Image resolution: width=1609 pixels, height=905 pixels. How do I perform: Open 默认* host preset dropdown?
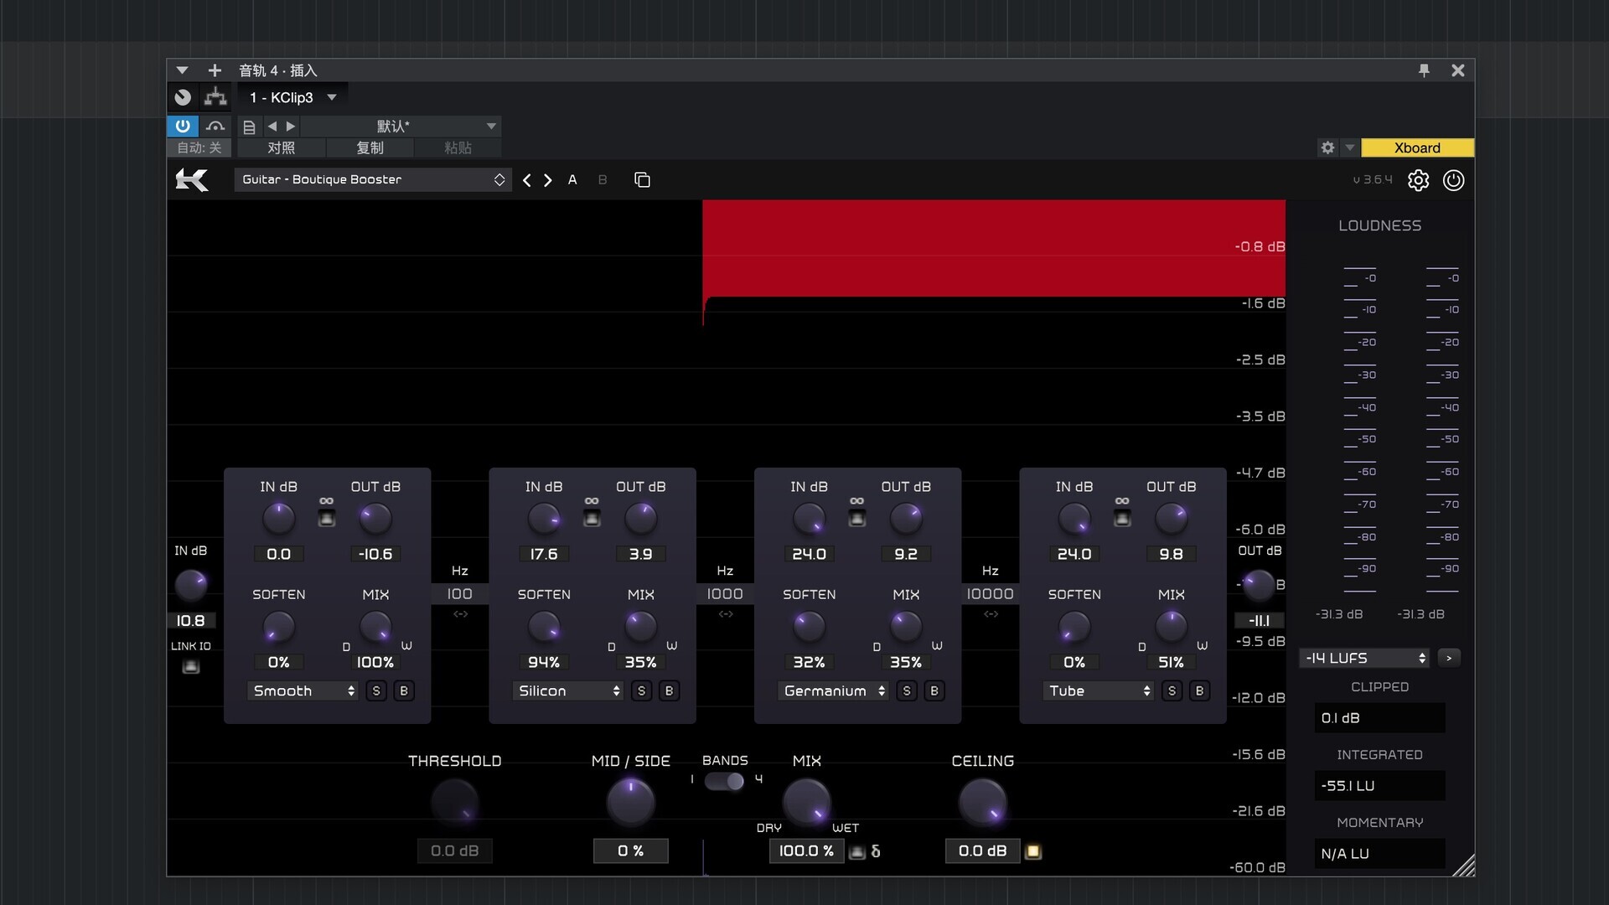click(401, 127)
